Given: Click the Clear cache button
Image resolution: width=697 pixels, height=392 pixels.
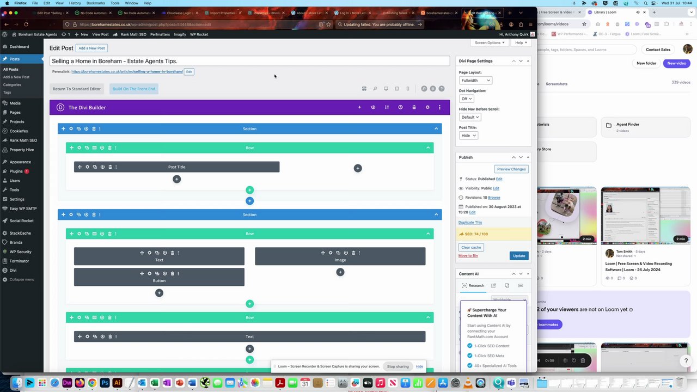Looking at the screenshot, I should pos(471,247).
